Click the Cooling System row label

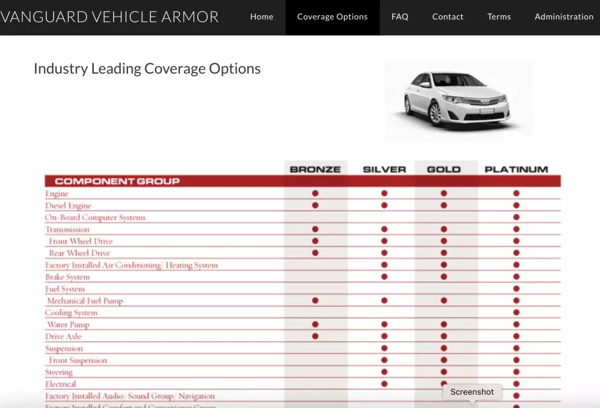point(71,313)
